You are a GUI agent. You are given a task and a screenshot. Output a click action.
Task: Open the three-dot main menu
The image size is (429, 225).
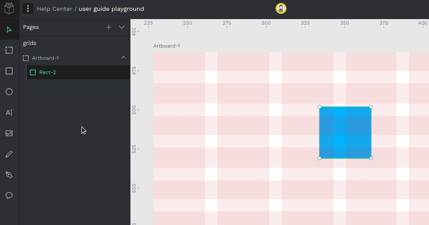click(28, 9)
